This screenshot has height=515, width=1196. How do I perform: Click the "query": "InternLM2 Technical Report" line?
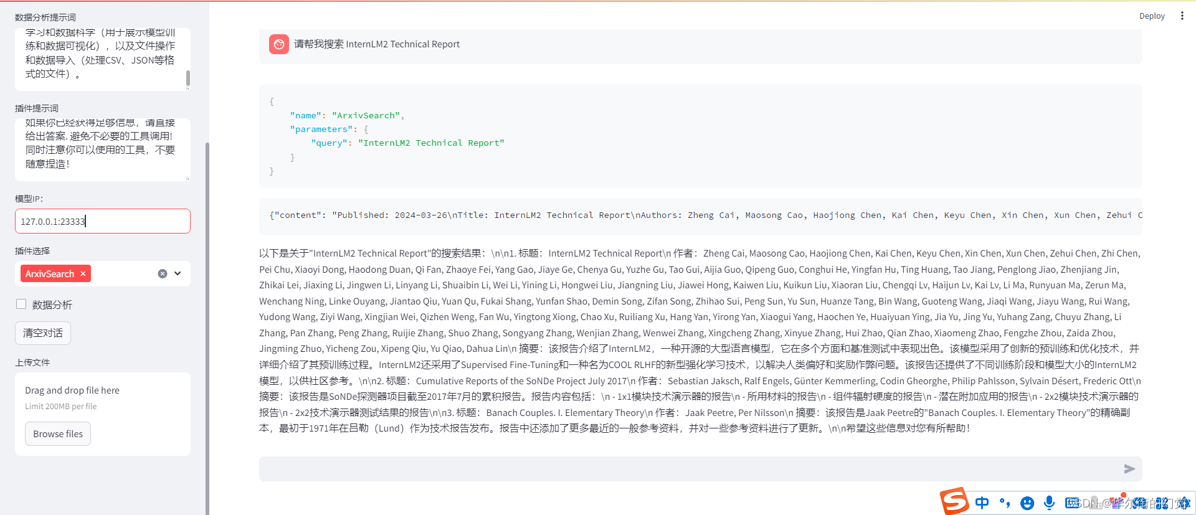pyautogui.click(x=407, y=143)
